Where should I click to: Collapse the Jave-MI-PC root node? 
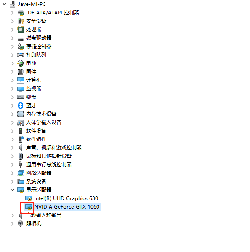[5, 4]
